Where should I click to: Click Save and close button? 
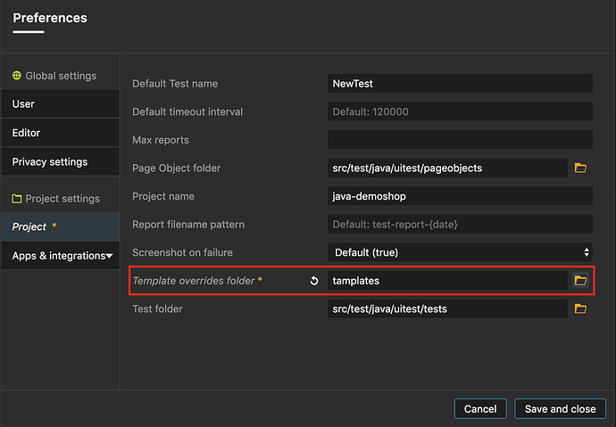560,409
